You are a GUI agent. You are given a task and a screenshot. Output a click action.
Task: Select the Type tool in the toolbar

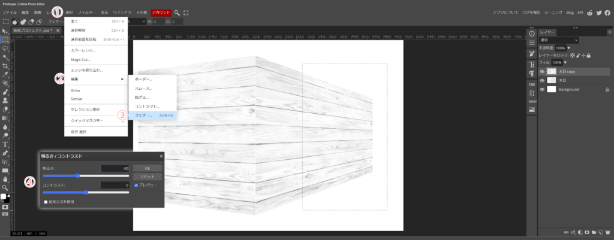(5, 144)
